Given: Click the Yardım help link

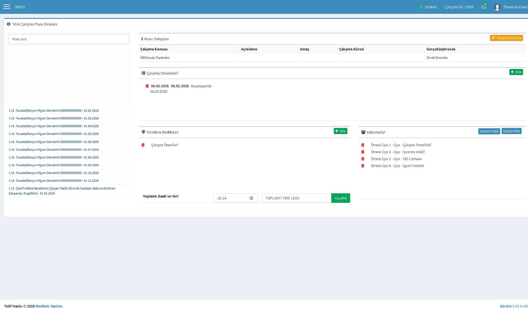Looking at the screenshot, I should click(428, 7).
